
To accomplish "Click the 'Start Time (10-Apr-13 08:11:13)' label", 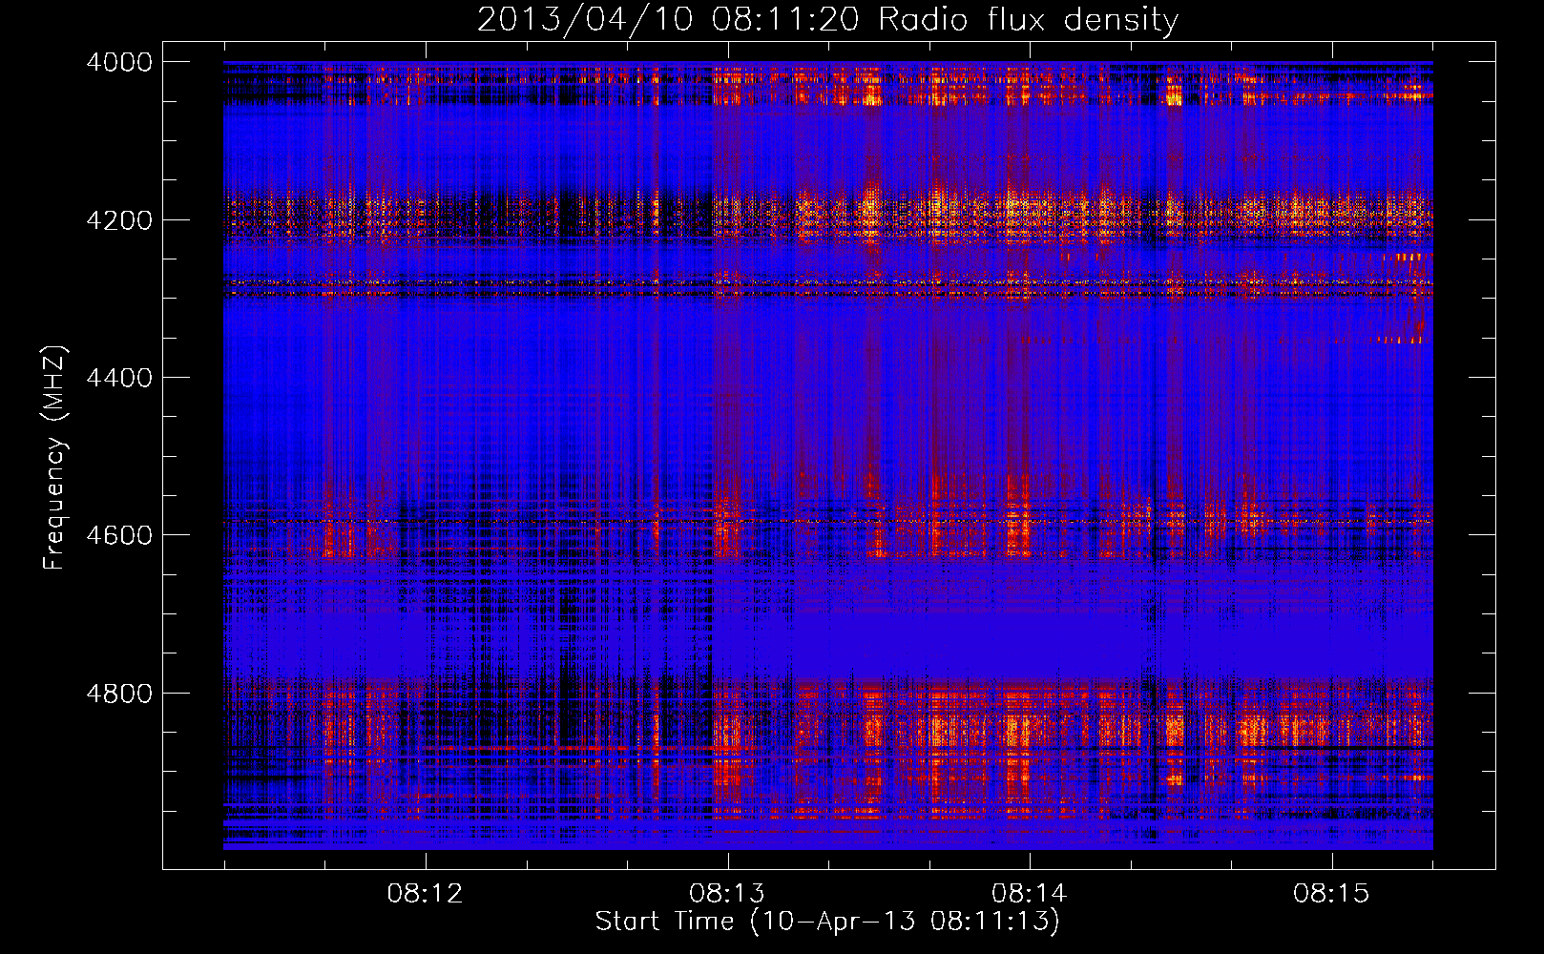I will tap(827, 922).
